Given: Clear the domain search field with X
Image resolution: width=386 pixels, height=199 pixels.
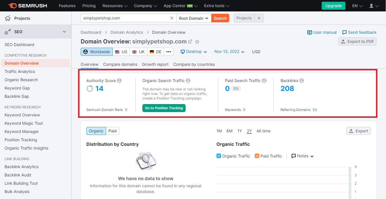Looking at the screenshot, I should pos(172,18).
